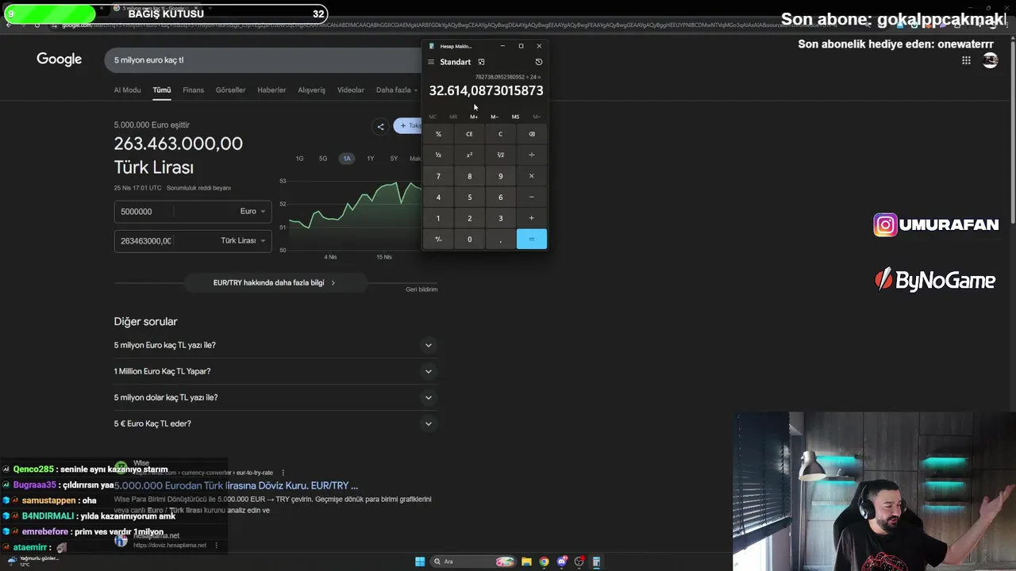The height and width of the screenshot is (571, 1016).
Task: Click the multiply key in Calculator
Action: tap(532, 176)
